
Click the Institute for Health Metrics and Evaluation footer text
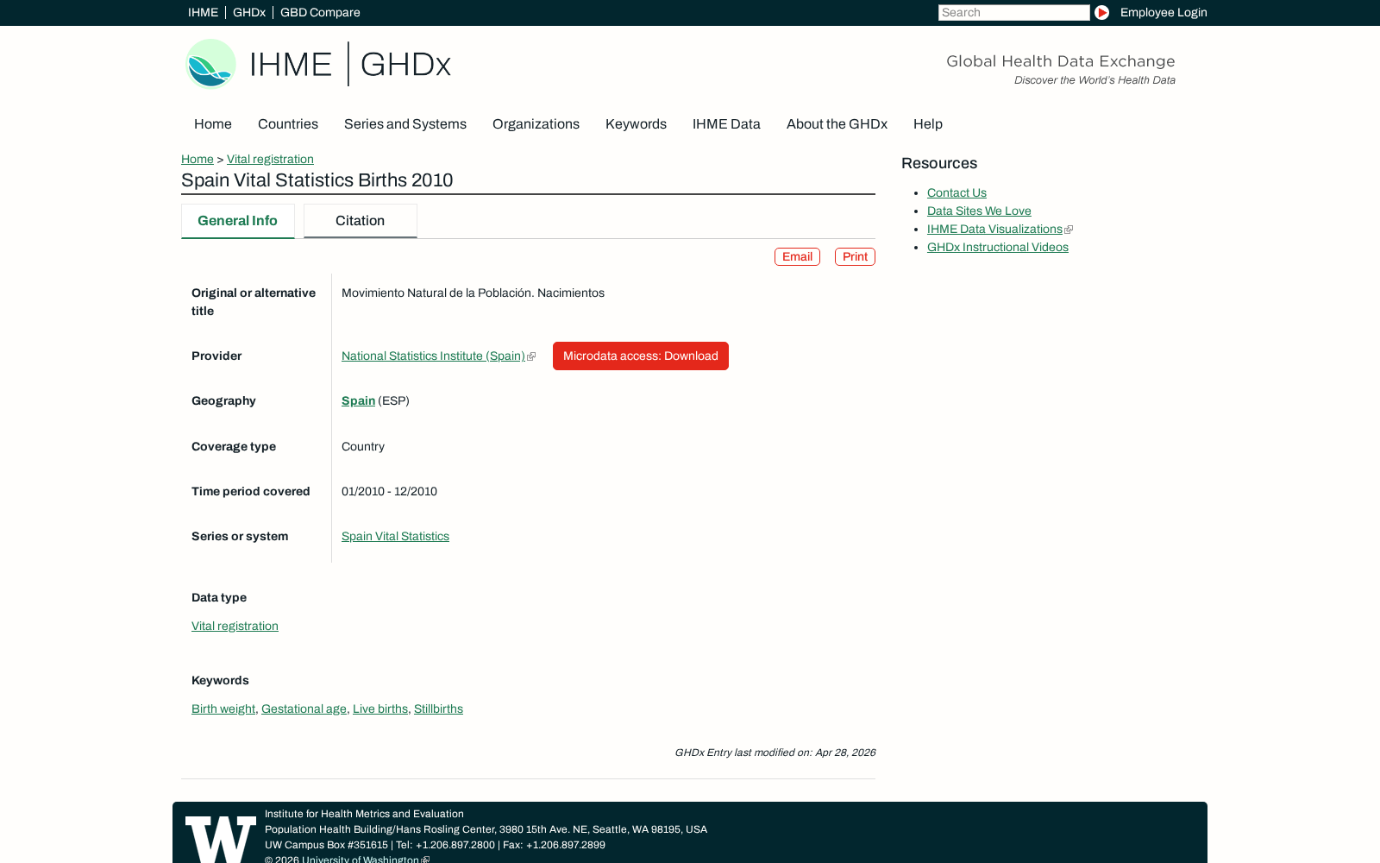[x=364, y=814]
